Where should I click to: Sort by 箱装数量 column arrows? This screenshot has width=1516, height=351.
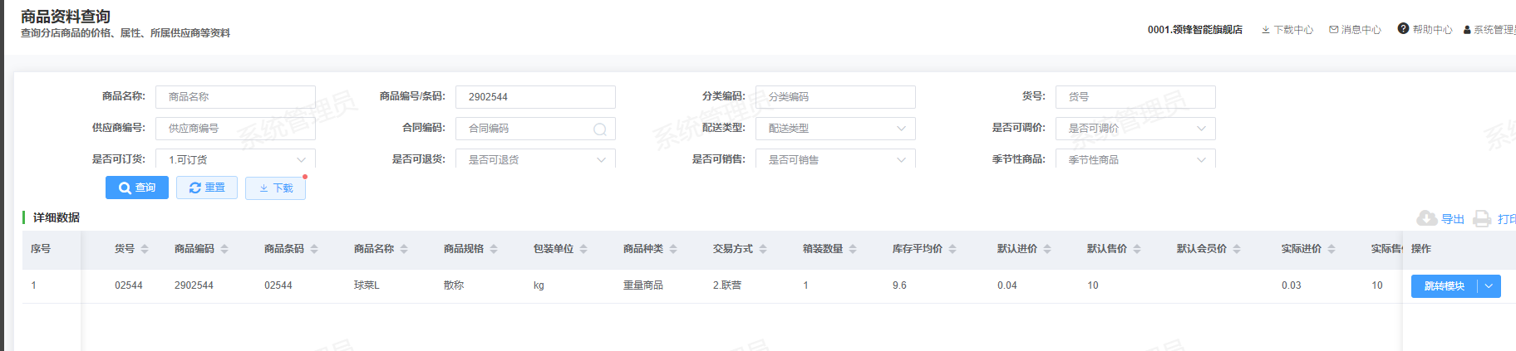pyautogui.click(x=853, y=249)
